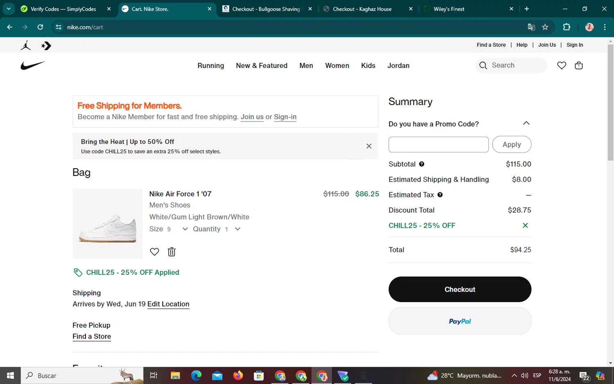614x384 pixels.
Task: Open the Size 9 dropdown
Action: 169,229
